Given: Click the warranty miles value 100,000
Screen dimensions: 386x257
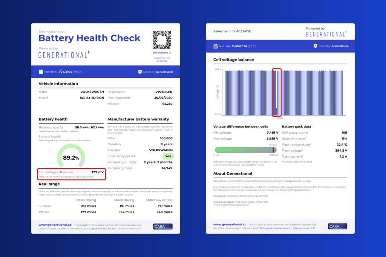Looking at the screenshot, I should click(x=166, y=138).
